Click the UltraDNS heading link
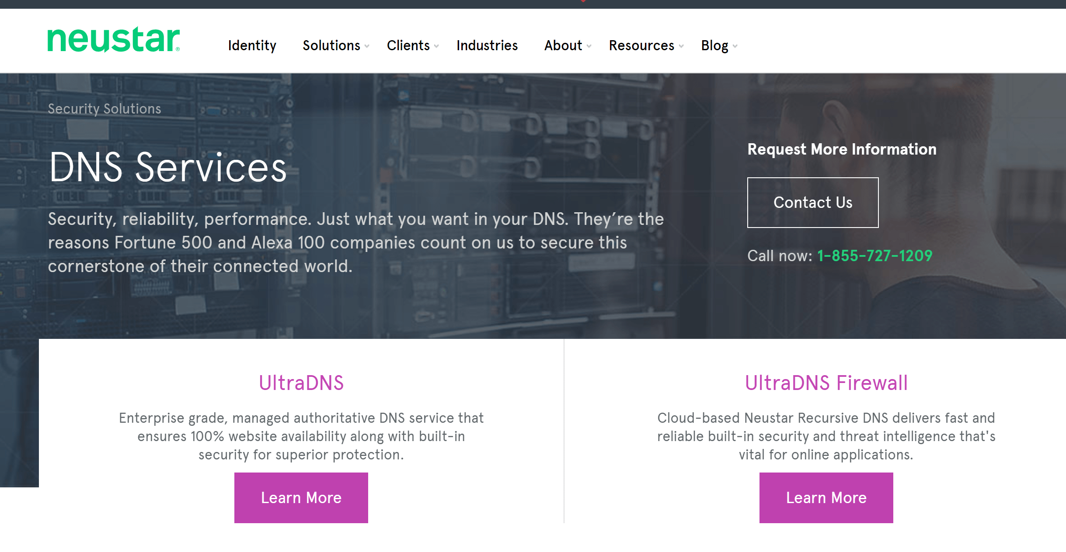Image resolution: width=1066 pixels, height=552 pixels. click(x=301, y=383)
